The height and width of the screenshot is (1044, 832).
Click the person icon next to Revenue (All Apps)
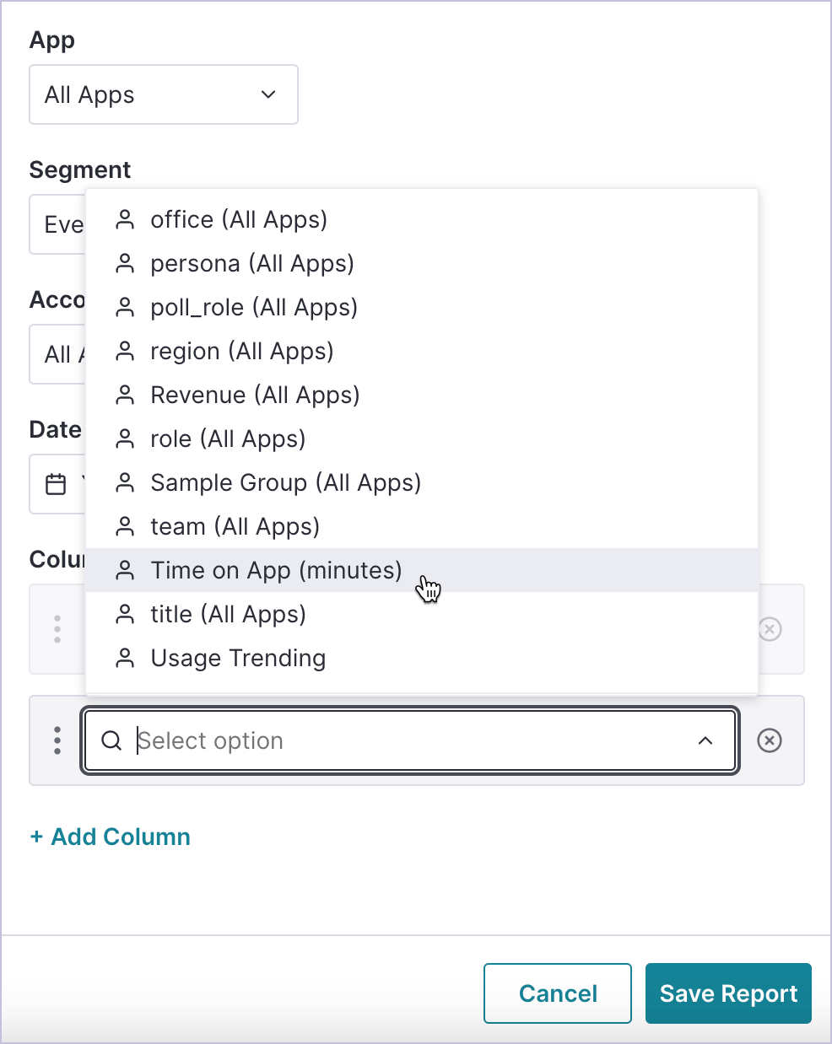coord(125,395)
